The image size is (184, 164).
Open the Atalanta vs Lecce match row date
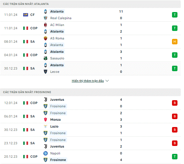pyautogui.click(x=11, y=68)
